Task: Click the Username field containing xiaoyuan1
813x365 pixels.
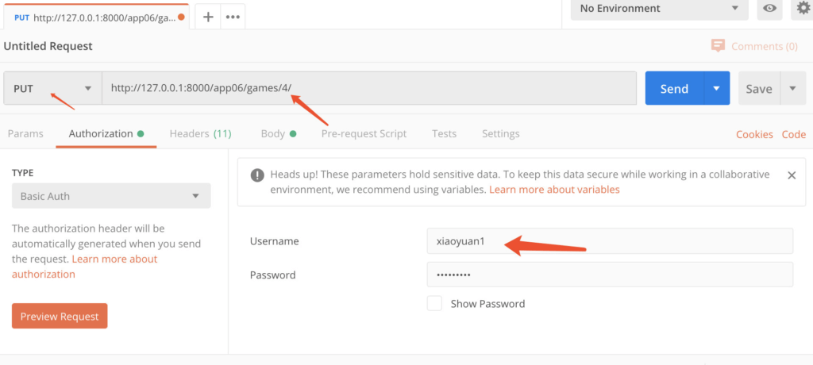Action: (x=610, y=241)
